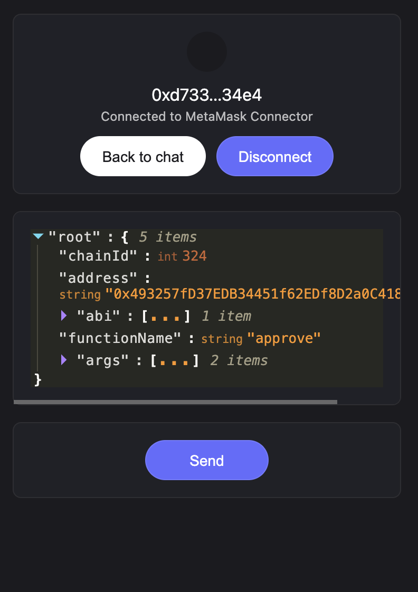Select the address string starting with 0x493257

248,294
